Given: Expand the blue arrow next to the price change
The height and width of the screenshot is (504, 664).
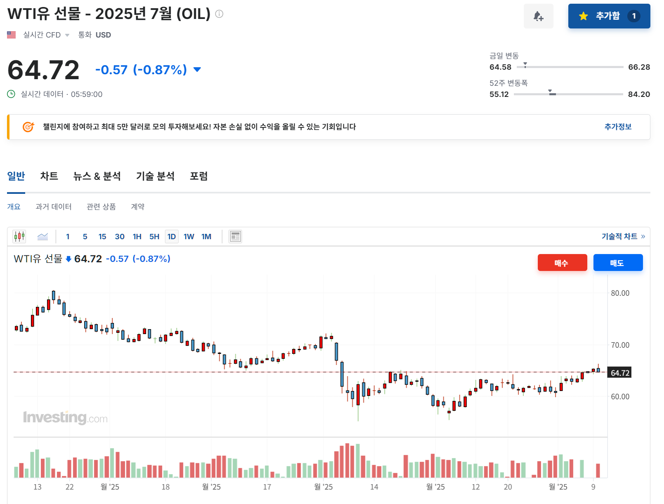Looking at the screenshot, I should tap(197, 70).
